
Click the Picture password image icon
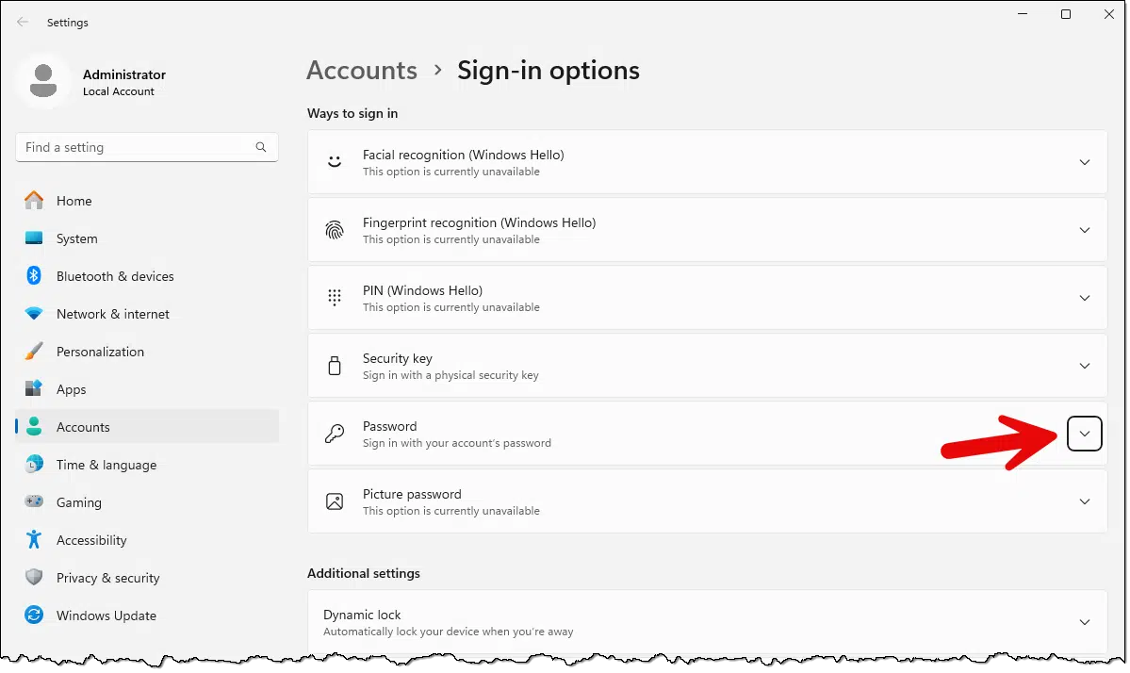tap(335, 501)
